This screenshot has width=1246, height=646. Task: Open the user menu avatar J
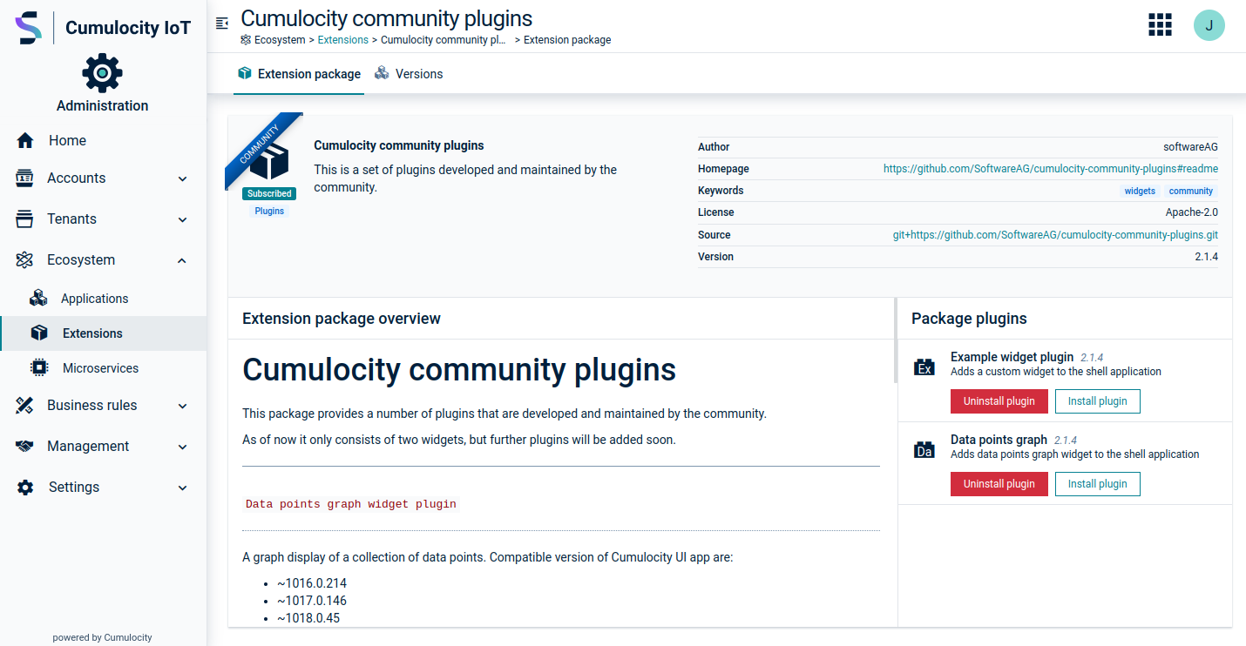(x=1209, y=25)
